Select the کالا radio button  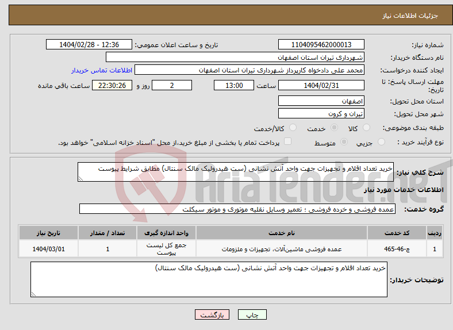[x=366, y=128]
